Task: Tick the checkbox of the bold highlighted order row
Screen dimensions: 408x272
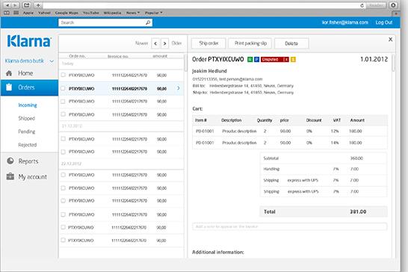Action: 63,88
